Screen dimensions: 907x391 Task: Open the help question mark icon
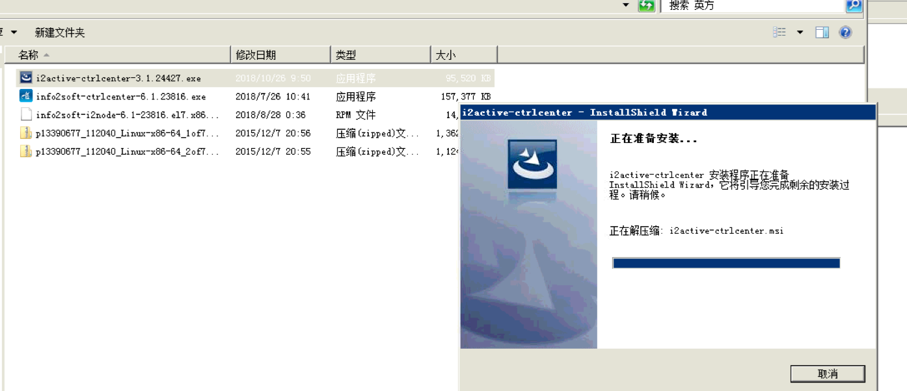[x=845, y=32]
